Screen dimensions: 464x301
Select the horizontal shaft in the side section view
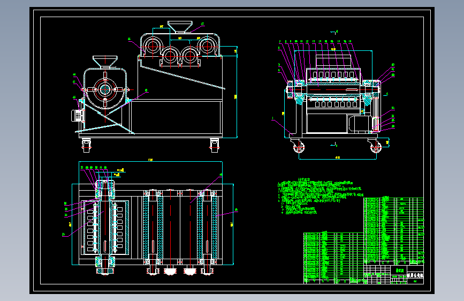click(333, 89)
